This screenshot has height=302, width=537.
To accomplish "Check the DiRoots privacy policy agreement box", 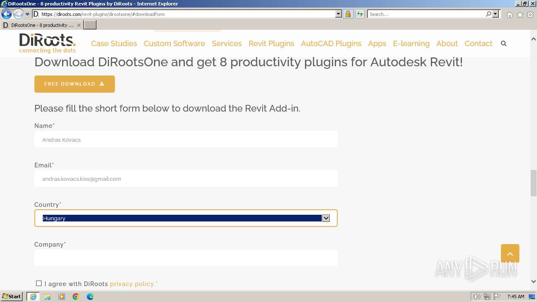I will click(x=39, y=284).
